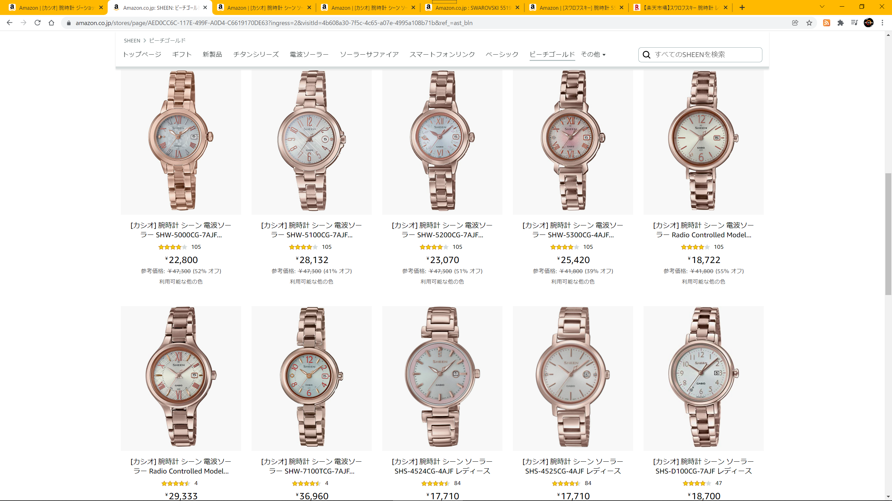Select the ピーチゴールド menu item
Screen dimensions: 892x501
pos(552,54)
